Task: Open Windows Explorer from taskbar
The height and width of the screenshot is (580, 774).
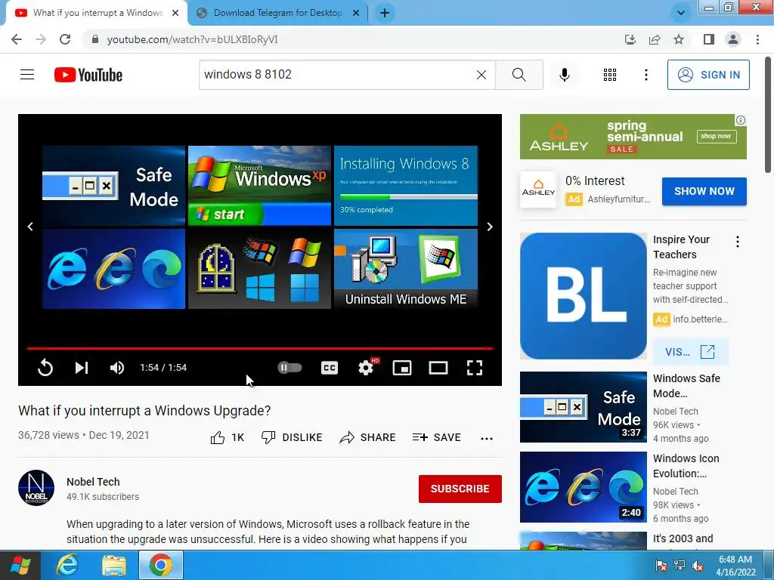Action: [x=113, y=565]
